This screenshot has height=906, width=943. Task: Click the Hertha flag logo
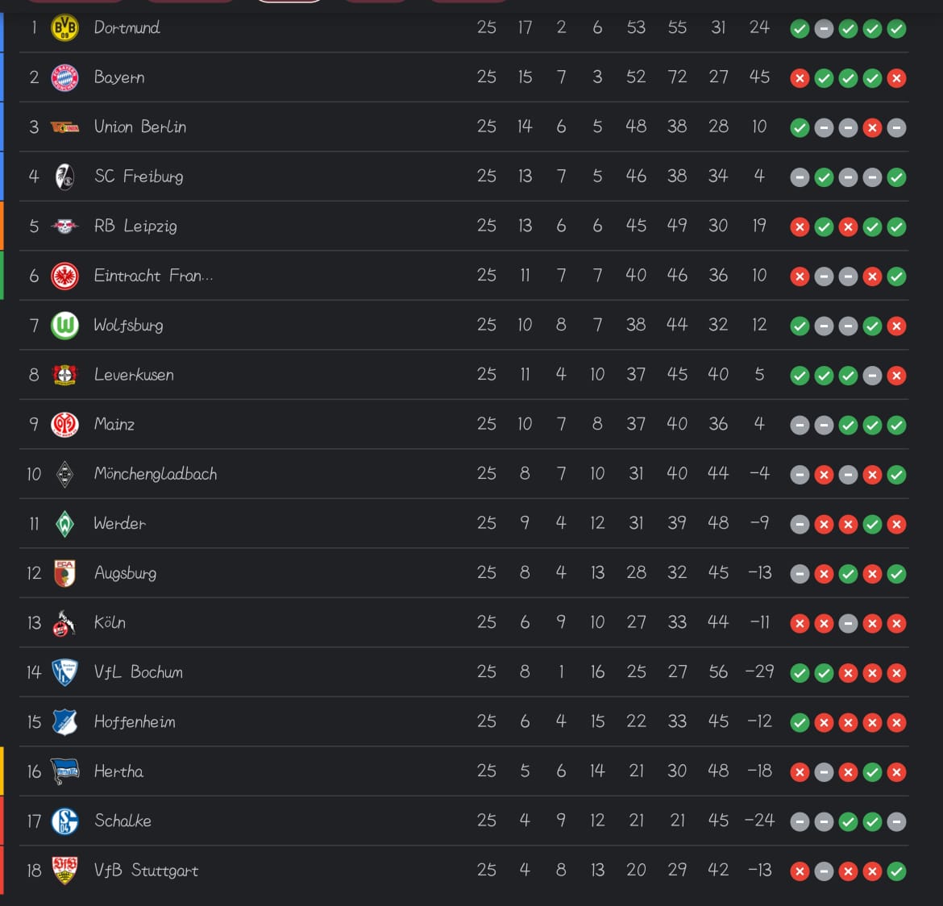(64, 771)
